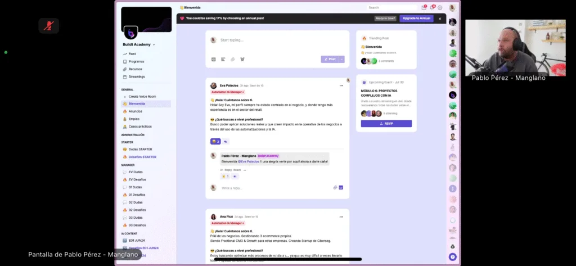This screenshot has height=266, width=576.
Task: Click the fourth composer icon after the paperclip
Action: pyautogui.click(x=242, y=59)
